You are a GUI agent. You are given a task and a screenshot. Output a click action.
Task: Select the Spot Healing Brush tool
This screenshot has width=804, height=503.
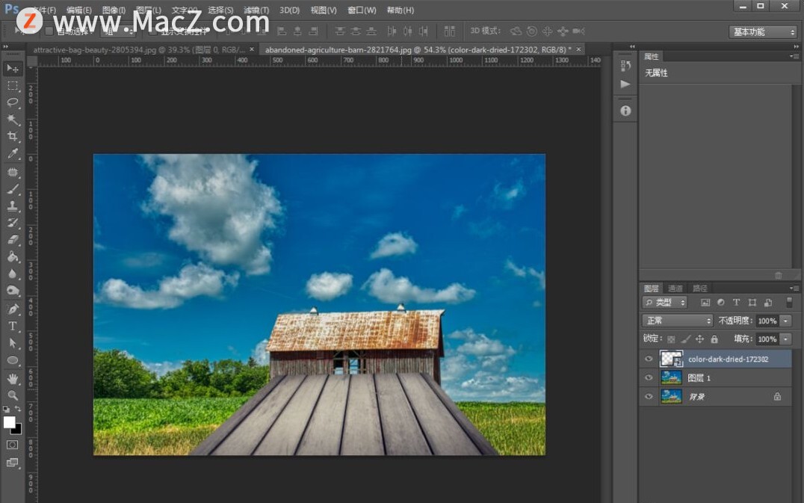(13, 173)
